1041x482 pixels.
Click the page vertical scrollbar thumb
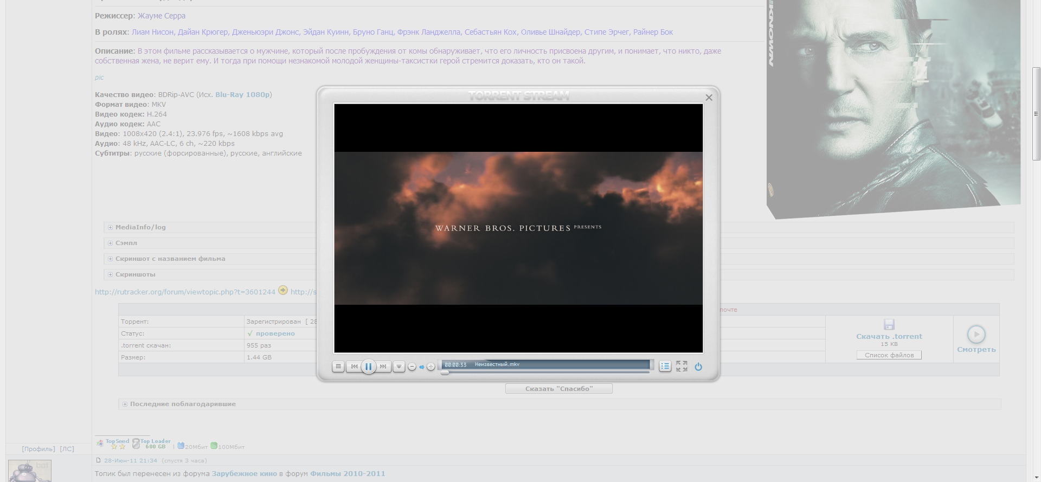[1036, 114]
